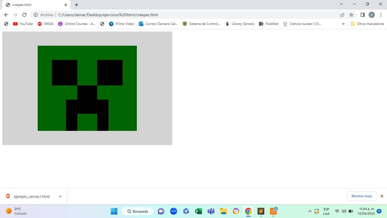Open Microsoft Teams from taskbar

(x=211, y=211)
